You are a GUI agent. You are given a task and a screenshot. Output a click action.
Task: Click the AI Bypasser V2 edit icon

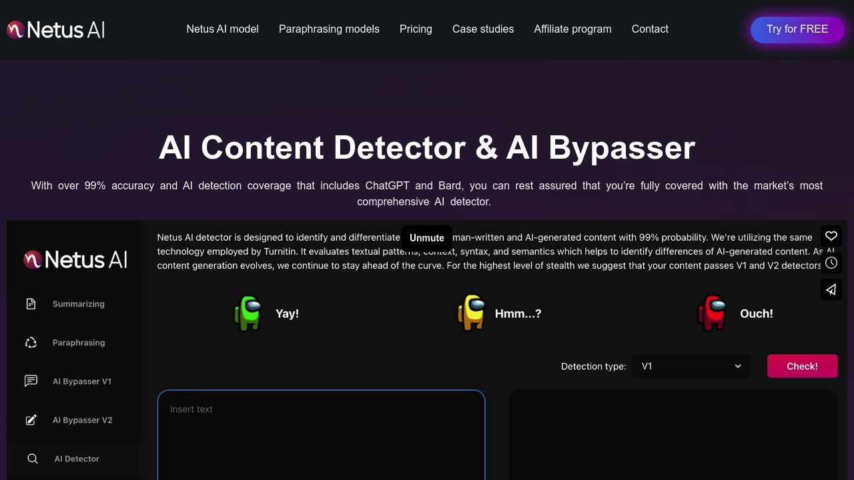pyautogui.click(x=31, y=420)
